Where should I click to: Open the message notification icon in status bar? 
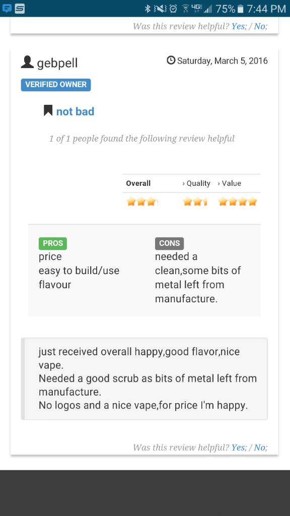[7, 8]
